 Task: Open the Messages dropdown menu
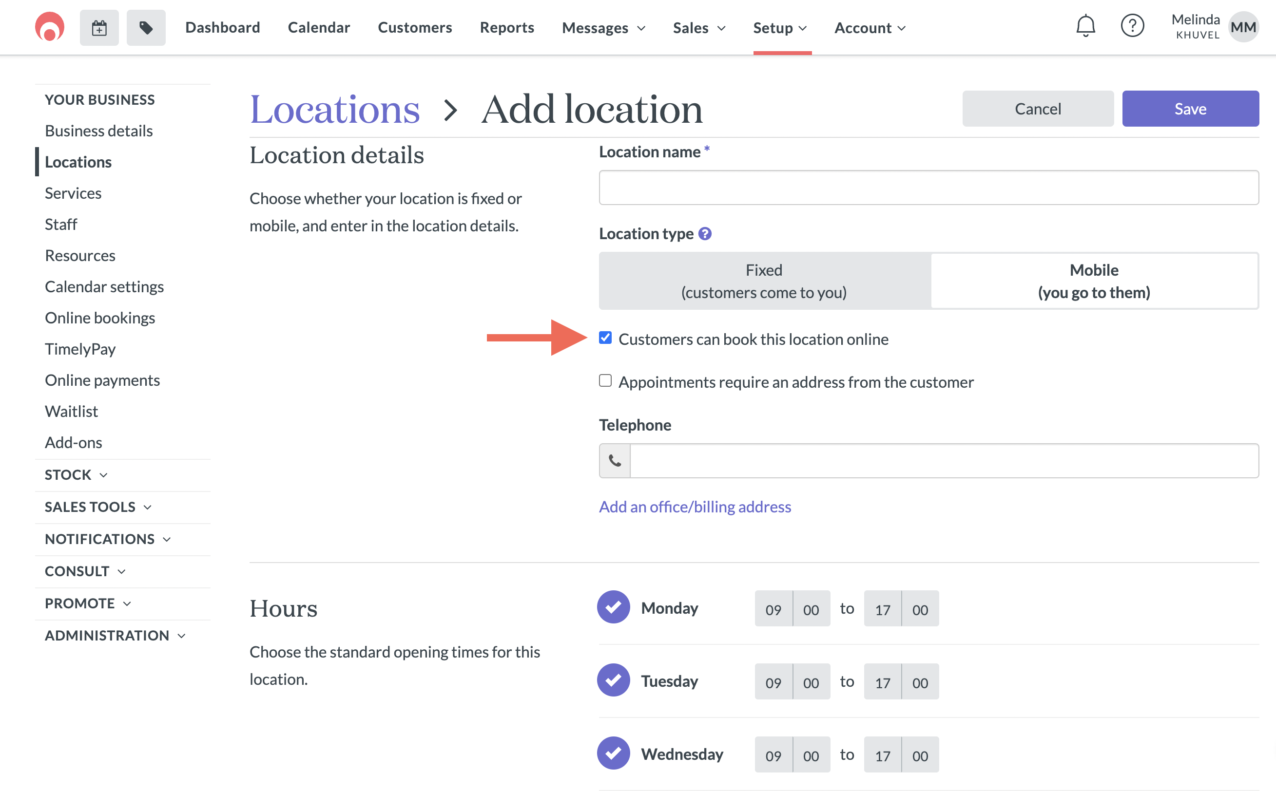click(603, 28)
